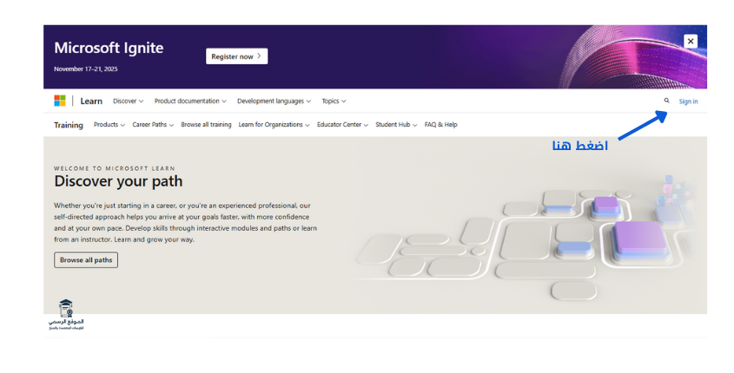Expand the Career Paths dropdown
The height and width of the screenshot is (373, 734).
[x=153, y=125]
